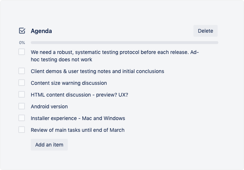Edit the 'Content size warning discussion' text
244x170 pixels.
point(69,83)
